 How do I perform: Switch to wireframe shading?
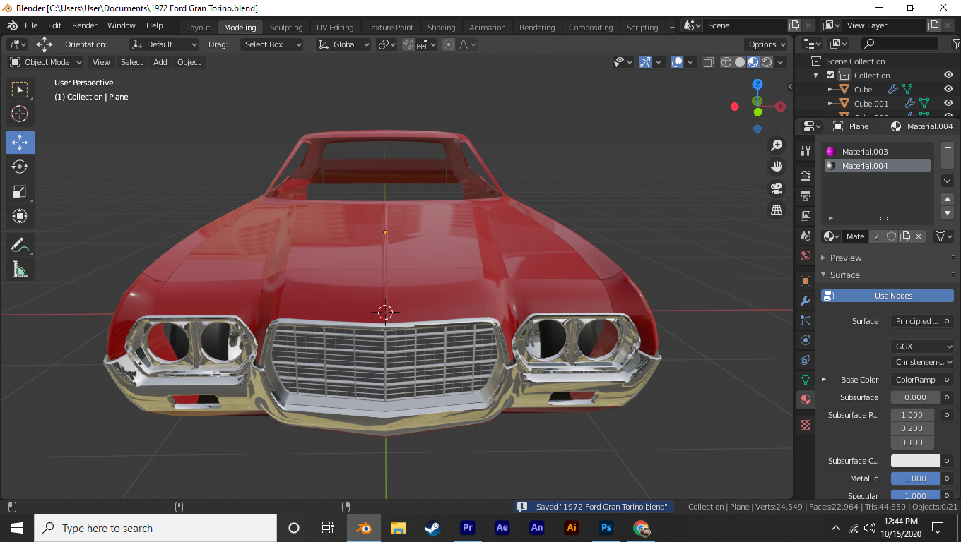[x=726, y=62]
